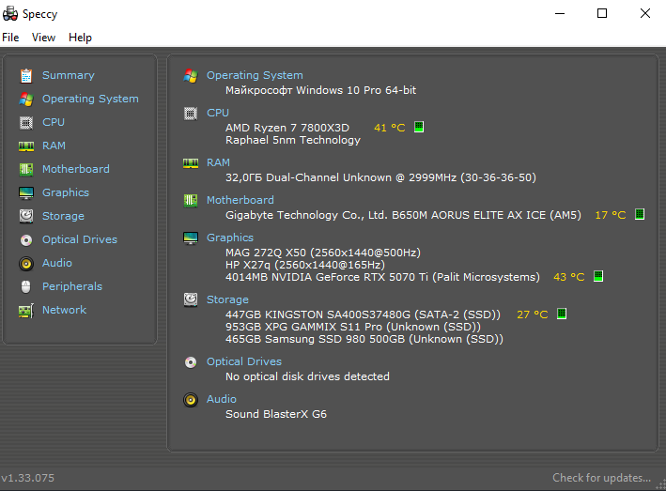This screenshot has height=491, width=666.
Task: Click the 447GB KINGSTON drive line
Action: 363,315
